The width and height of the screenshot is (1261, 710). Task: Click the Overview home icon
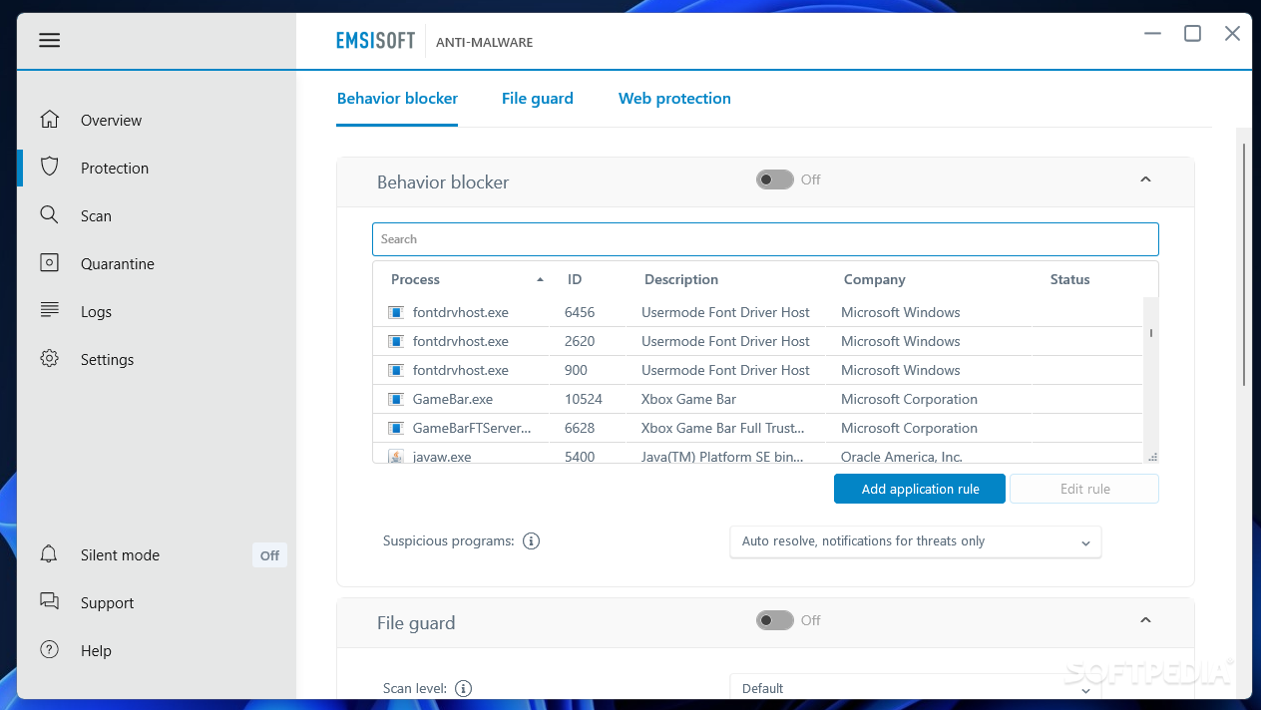(50, 120)
